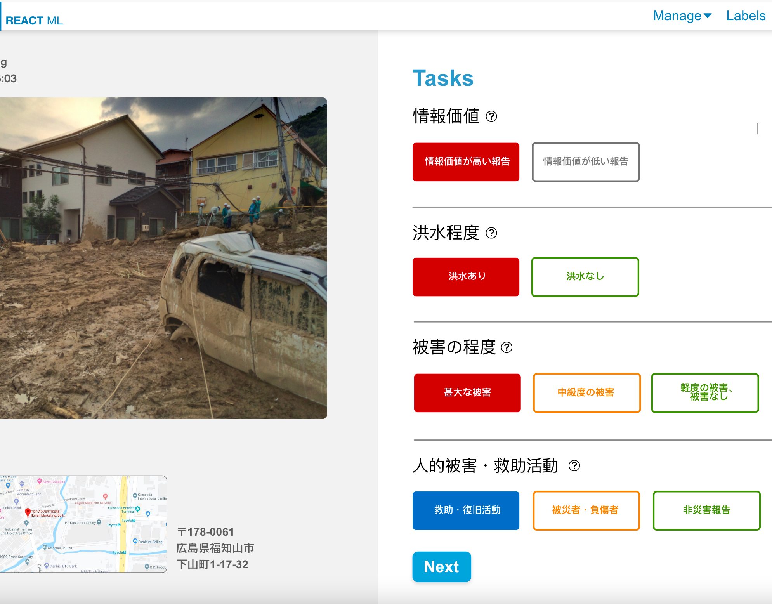Mark damage as 軽度の被害、被害なし
The height and width of the screenshot is (604, 772).
point(705,393)
